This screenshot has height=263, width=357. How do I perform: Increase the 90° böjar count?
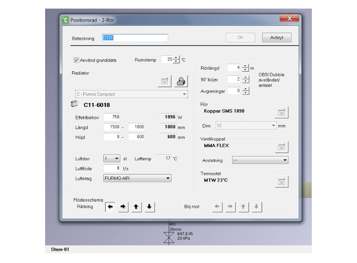(245, 77)
